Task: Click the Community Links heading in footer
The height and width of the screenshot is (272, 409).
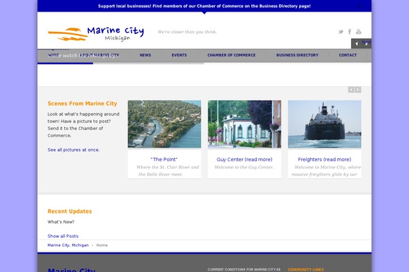Action: click(x=305, y=270)
